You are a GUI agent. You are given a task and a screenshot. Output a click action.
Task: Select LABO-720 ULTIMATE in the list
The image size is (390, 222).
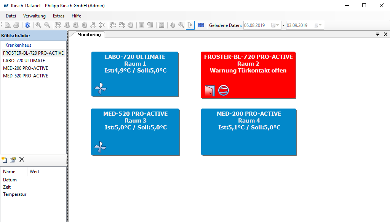click(x=24, y=61)
